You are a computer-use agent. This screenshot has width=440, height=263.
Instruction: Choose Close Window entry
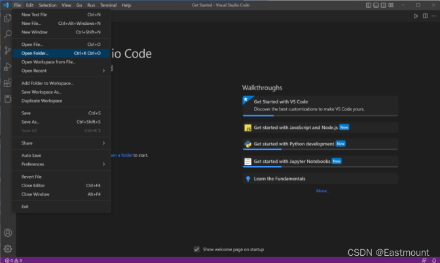(61, 194)
